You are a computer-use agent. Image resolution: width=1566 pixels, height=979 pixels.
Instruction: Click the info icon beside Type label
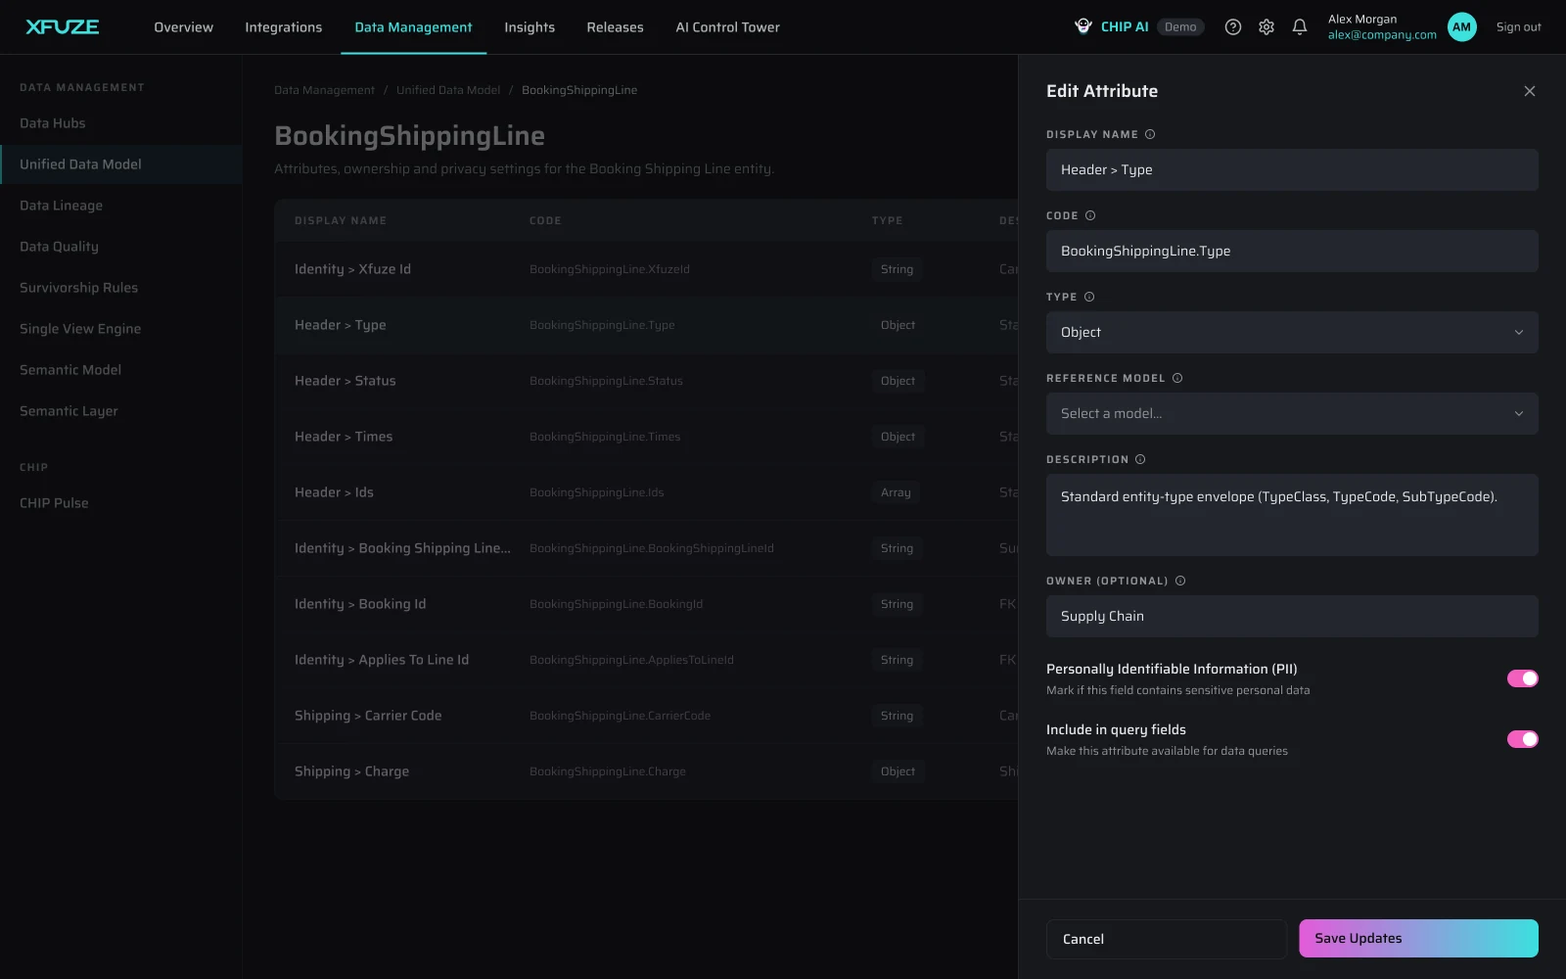coord(1089,297)
